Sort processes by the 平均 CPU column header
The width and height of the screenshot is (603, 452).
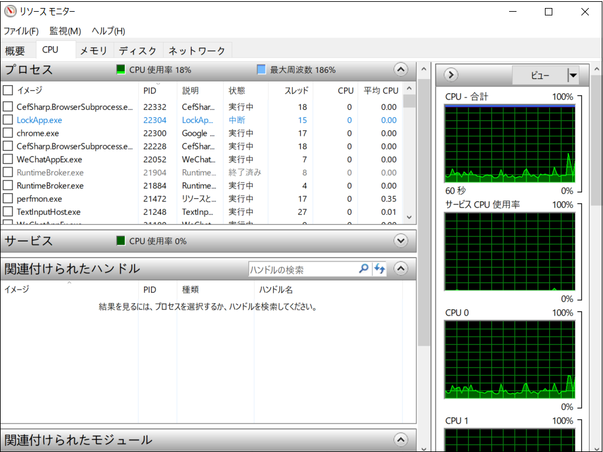pyautogui.click(x=381, y=91)
